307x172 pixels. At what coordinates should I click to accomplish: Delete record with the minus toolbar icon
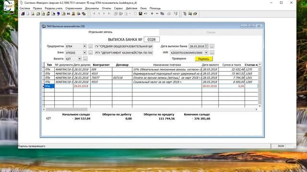(157, 14)
